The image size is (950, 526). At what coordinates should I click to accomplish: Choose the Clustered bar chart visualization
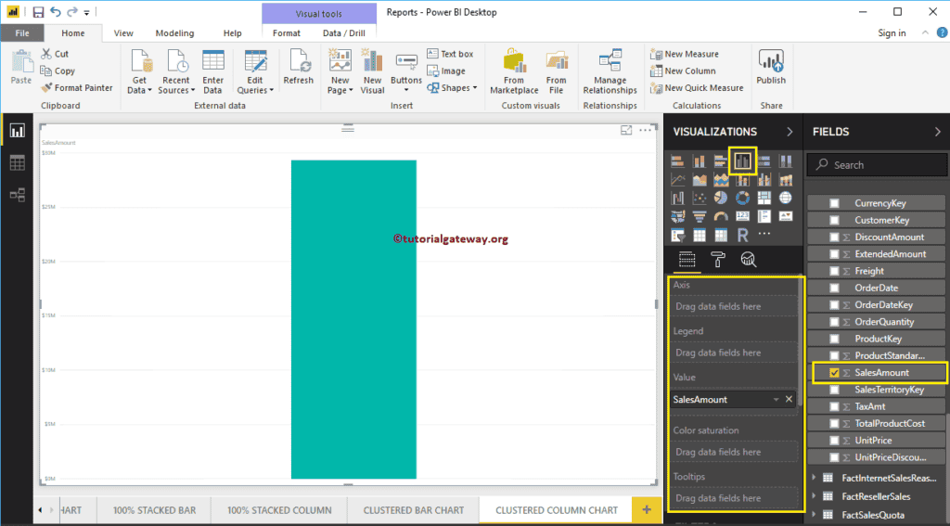[720, 161]
